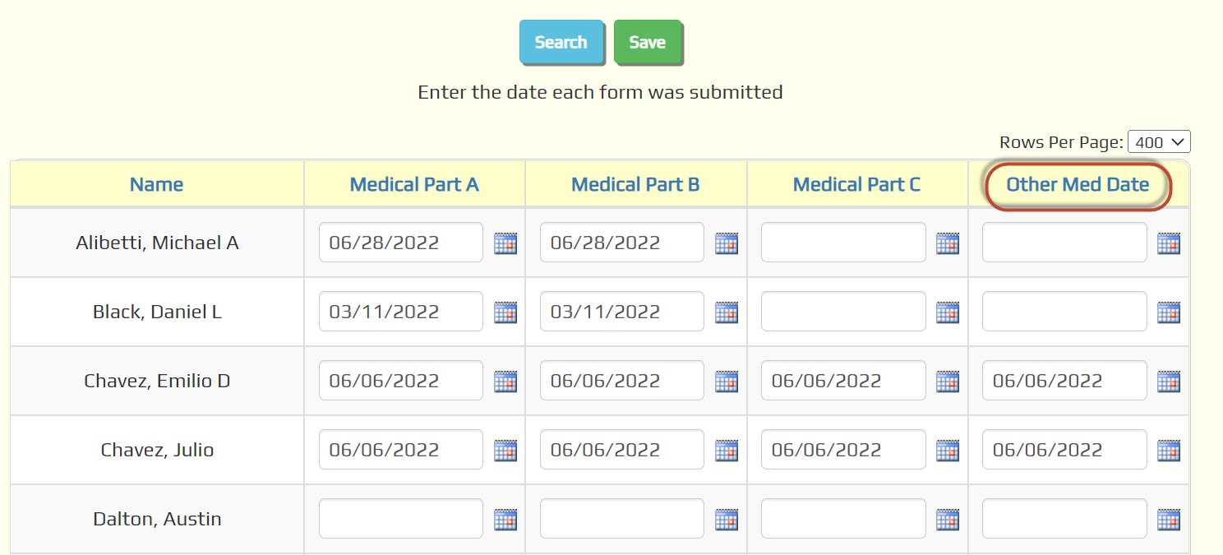Click the green Save button
This screenshot has height=555, width=1223.
point(648,42)
